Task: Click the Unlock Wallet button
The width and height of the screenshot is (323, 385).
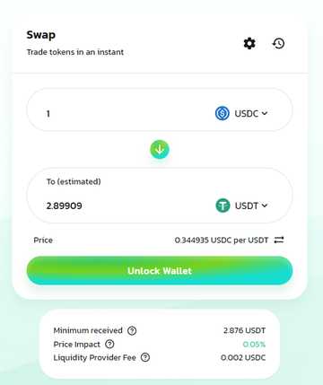Action: [x=160, y=270]
